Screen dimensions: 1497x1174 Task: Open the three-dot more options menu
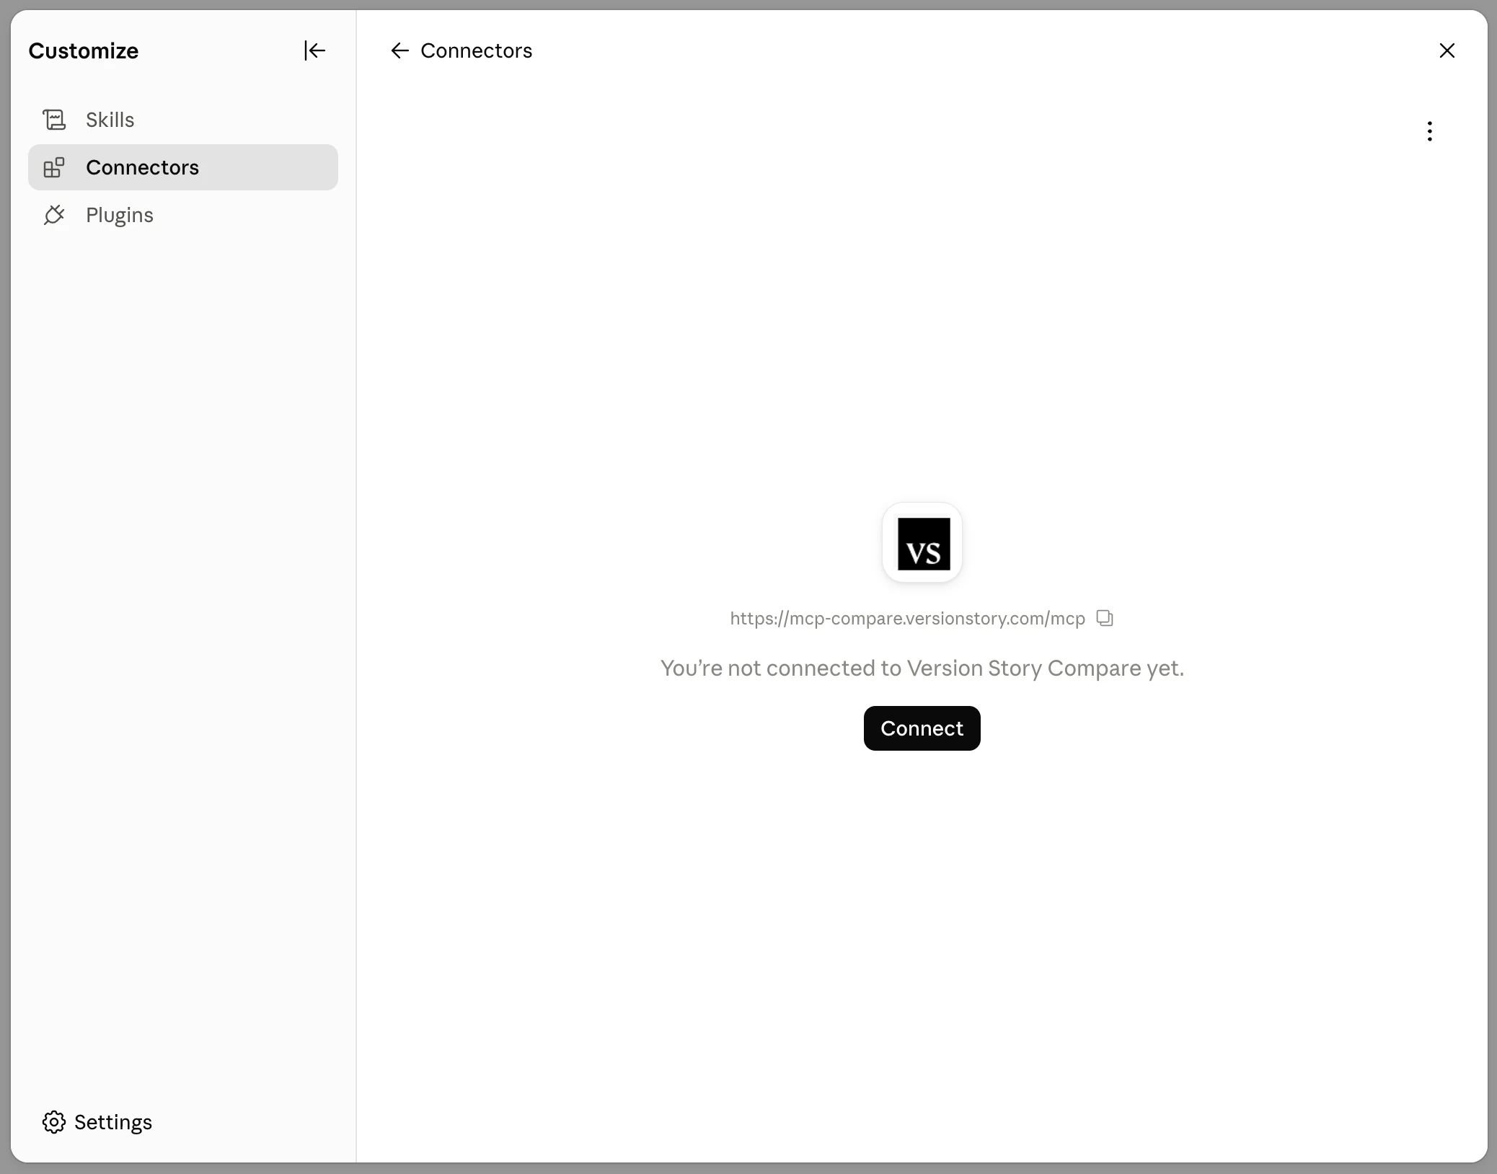tap(1429, 131)
